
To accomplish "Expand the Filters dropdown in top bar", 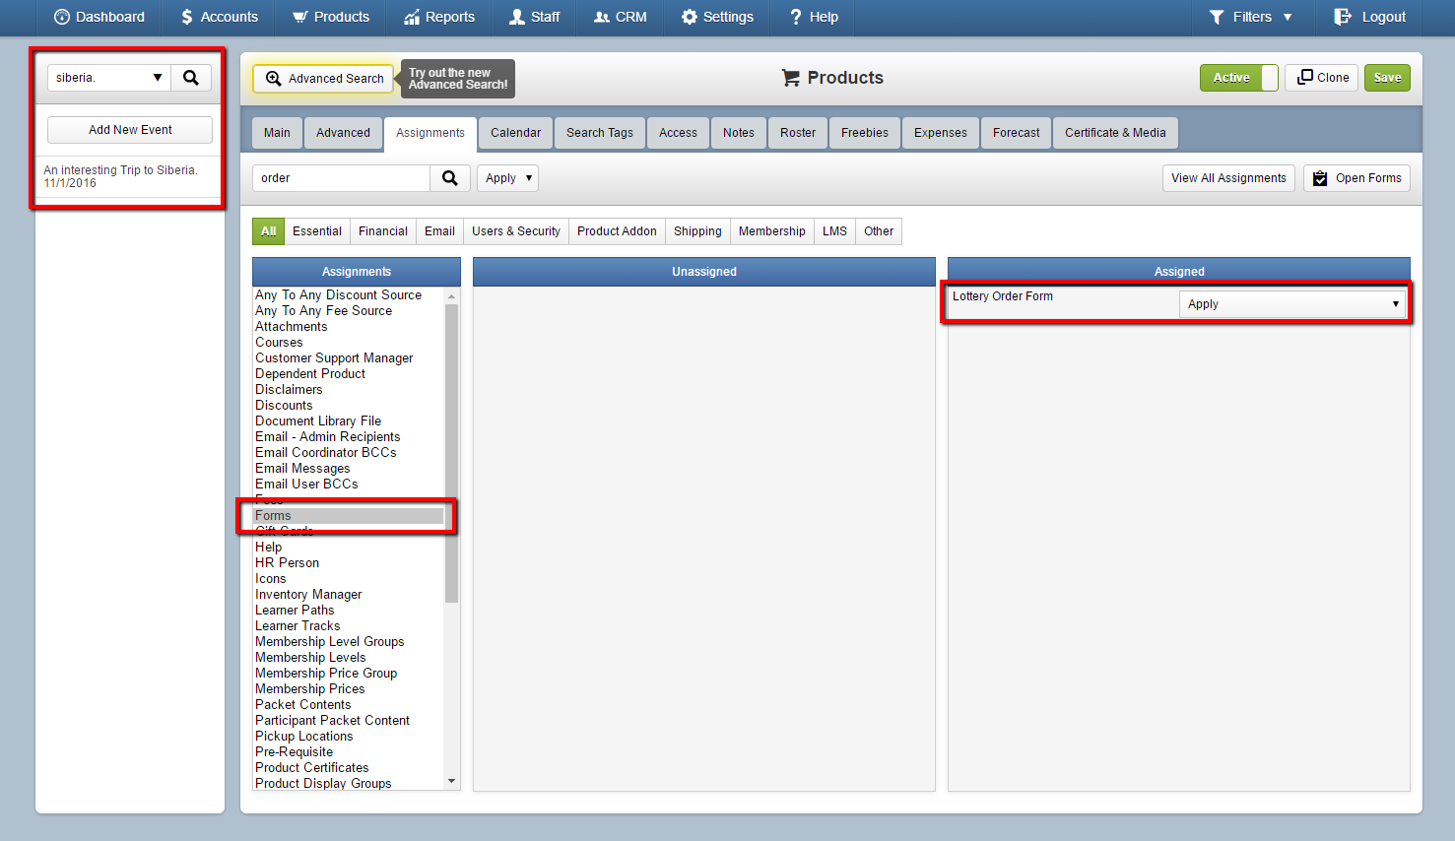I will pyautogui.click(x=1250, y=17).
